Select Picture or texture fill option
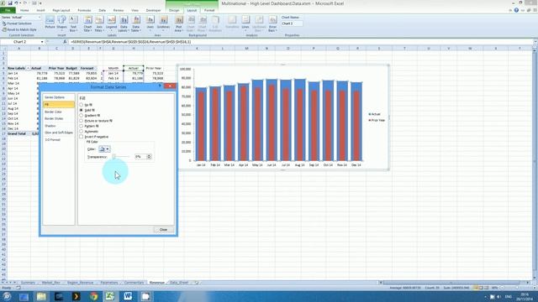Screen dimensions: 538x302 point(82,121)
